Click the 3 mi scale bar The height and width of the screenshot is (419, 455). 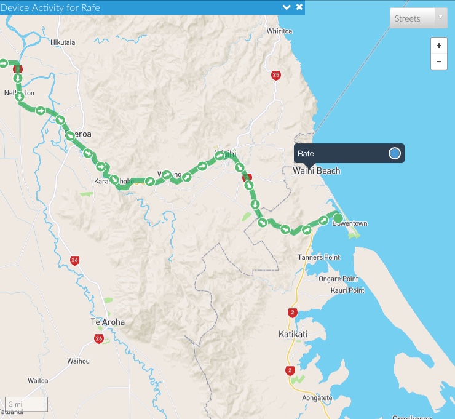point(25,404)
